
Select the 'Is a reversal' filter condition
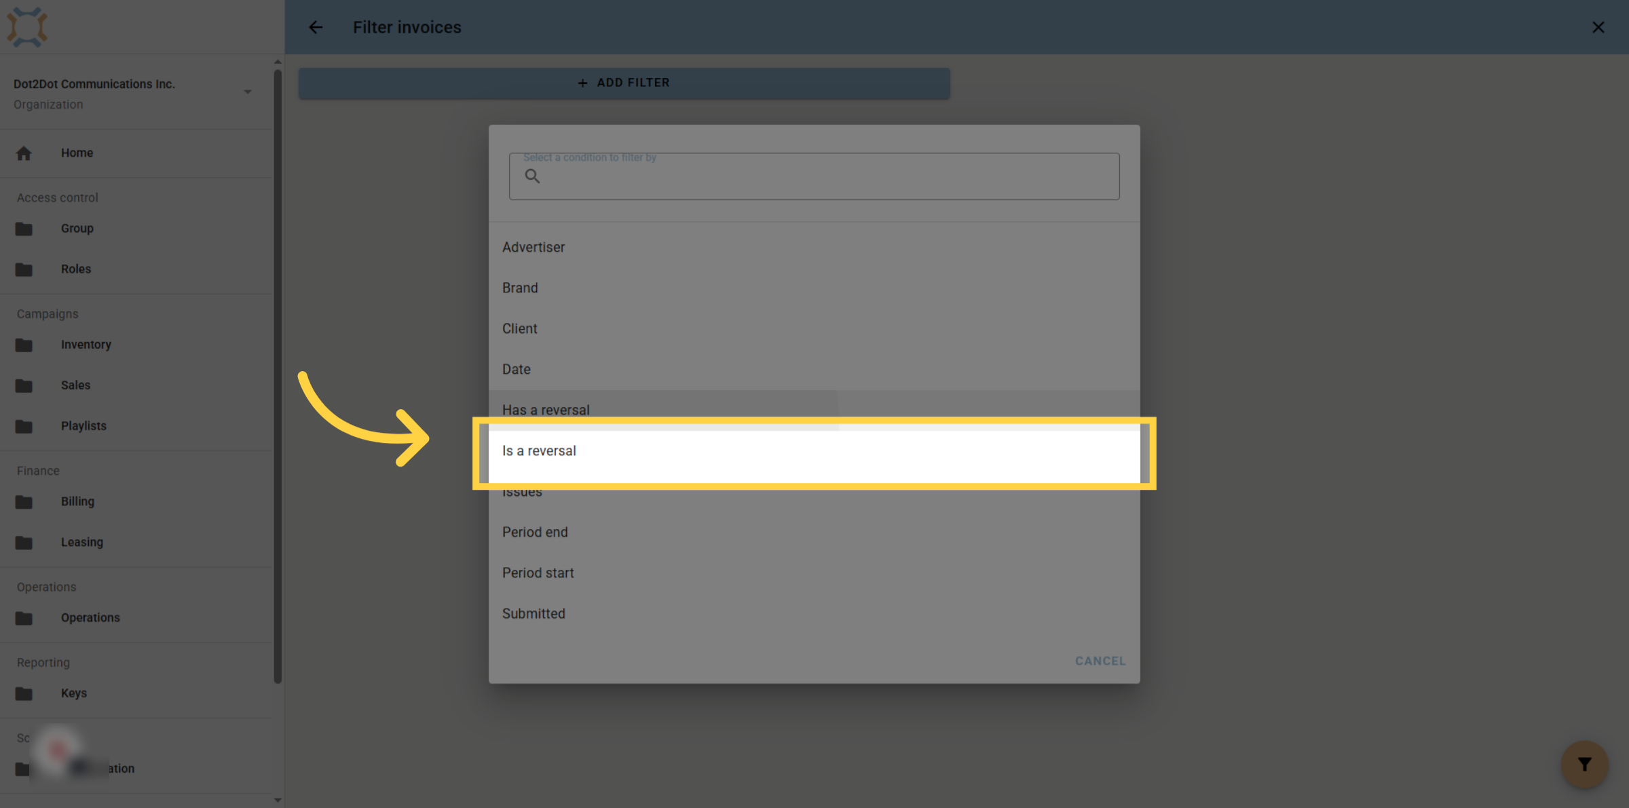pos(814,451)
